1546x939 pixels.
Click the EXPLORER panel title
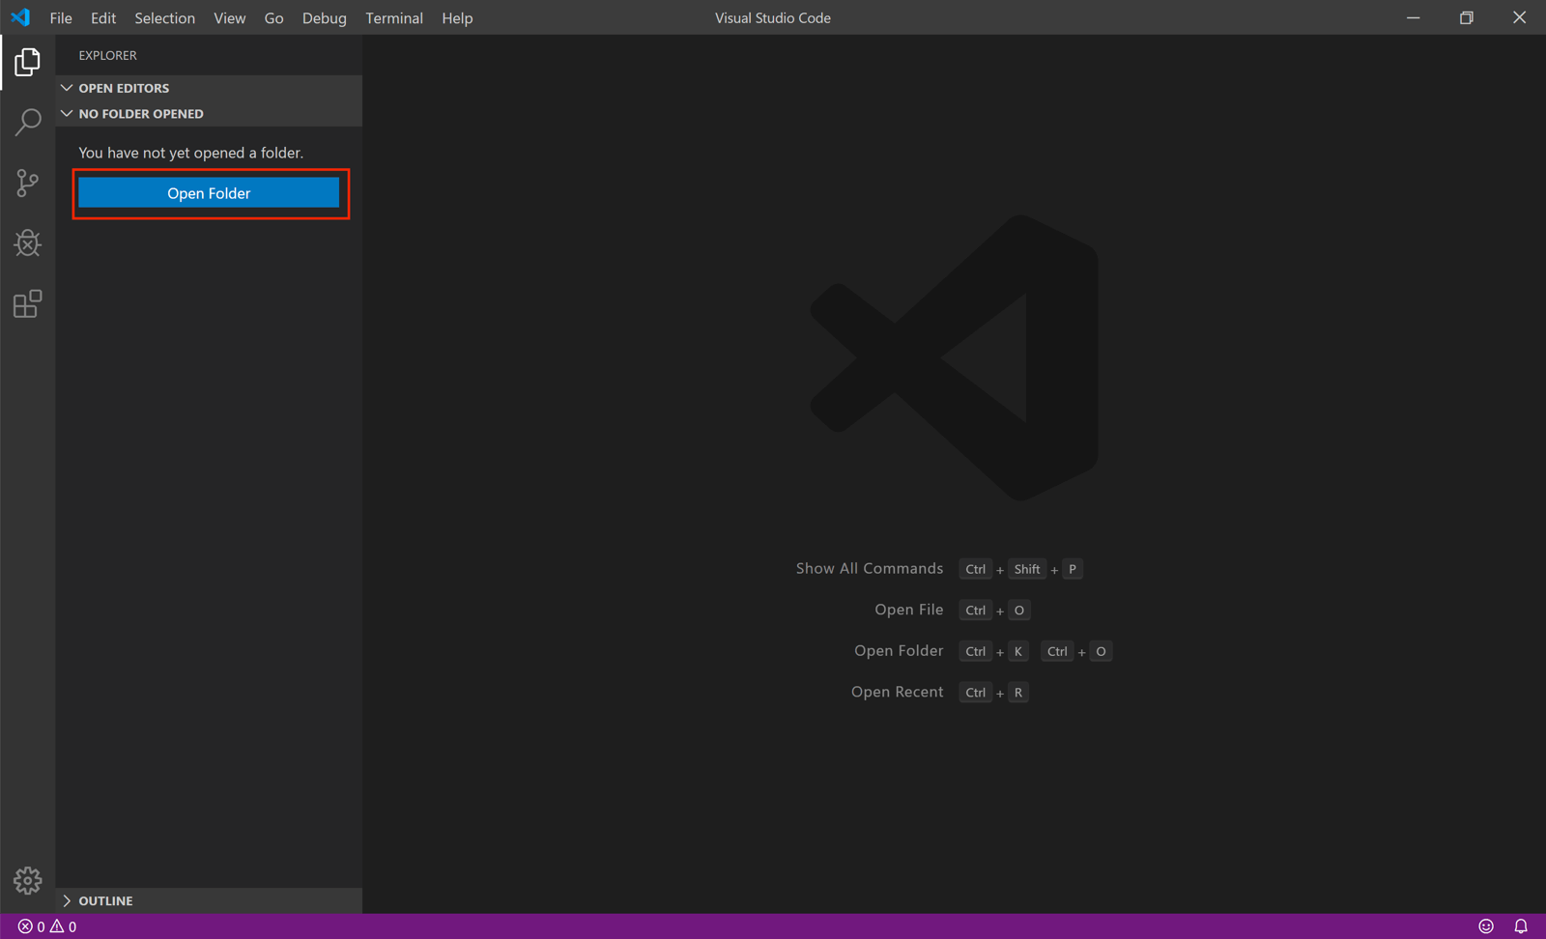point(107,55)
